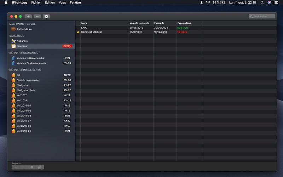Select the Vol 2017 report icon

[x=13, y=95]
